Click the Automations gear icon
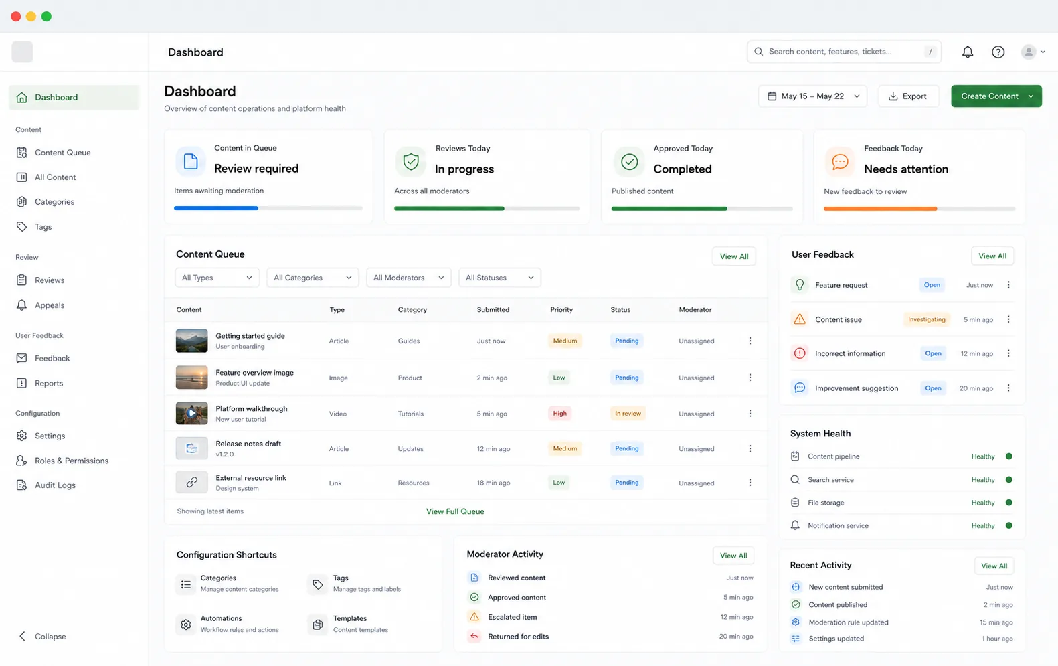1058x666 pixels. (186, 625)
